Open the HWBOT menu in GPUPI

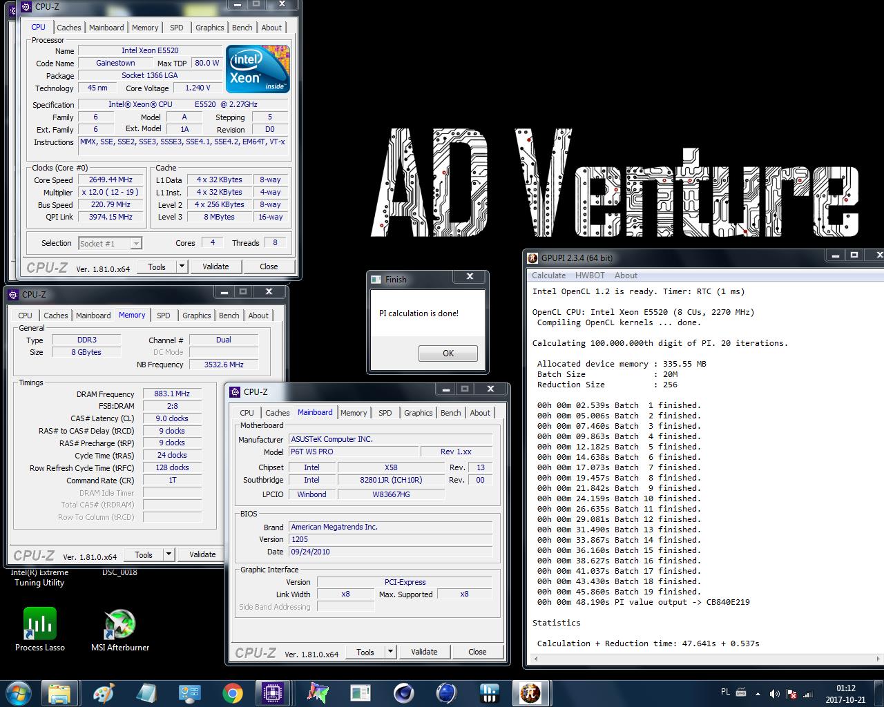click(x=590, y=275)
